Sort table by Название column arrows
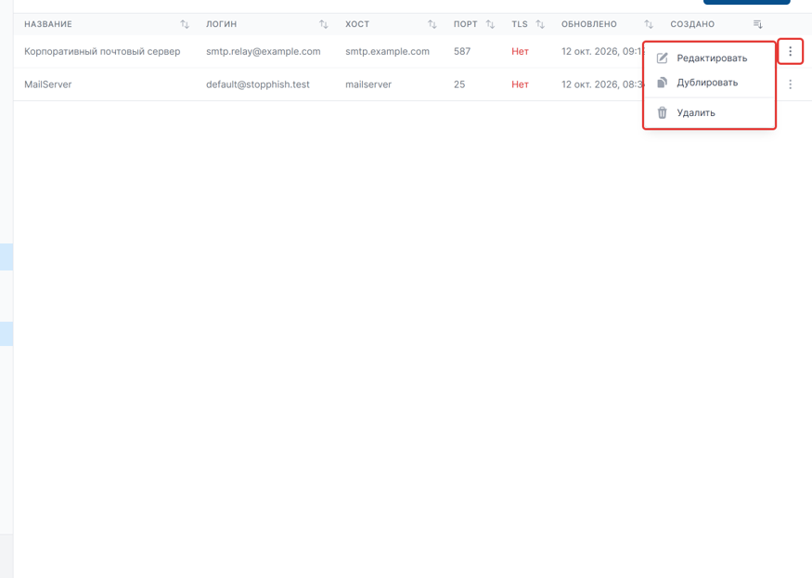Image resolution: width=812 pixels, height=578 pixels. (x=185, y=24)
